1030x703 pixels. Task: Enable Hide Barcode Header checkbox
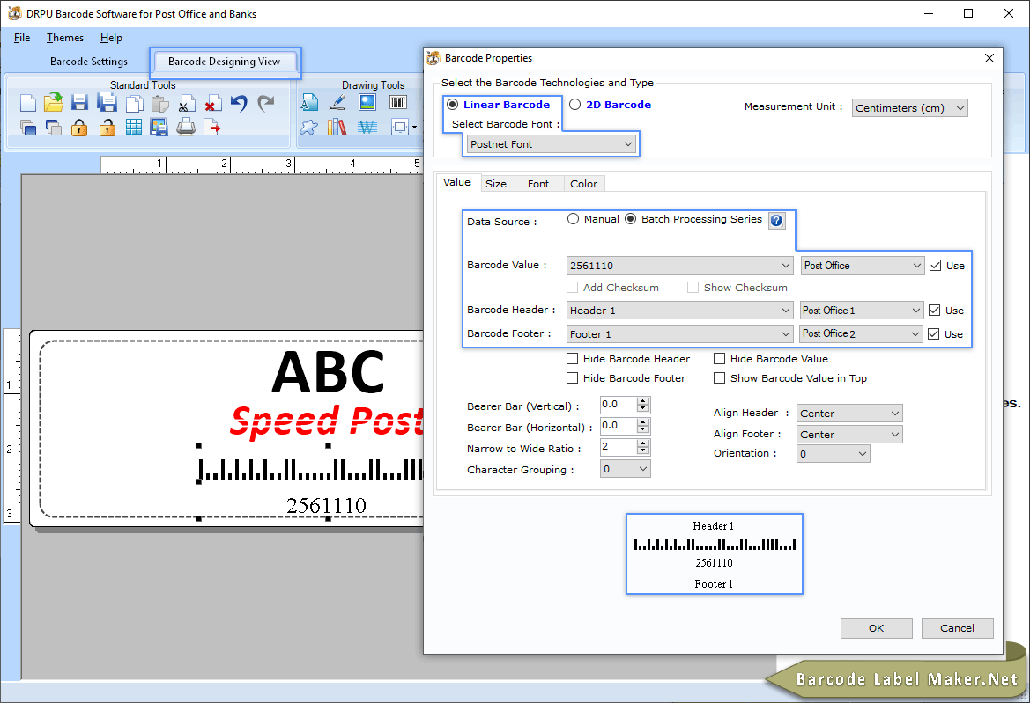coord(572,359)
